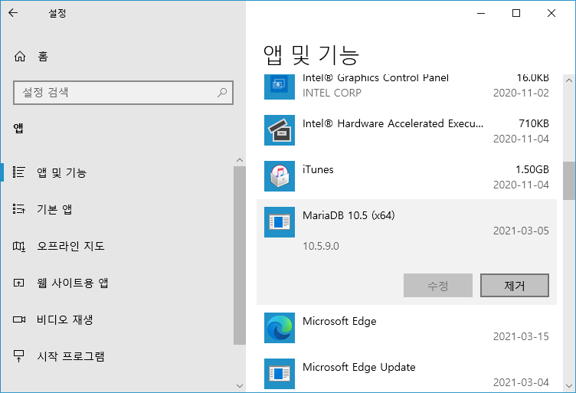Click the app list scrollbar down arrow
576x393 pixels.
click(x=569, y=386)
